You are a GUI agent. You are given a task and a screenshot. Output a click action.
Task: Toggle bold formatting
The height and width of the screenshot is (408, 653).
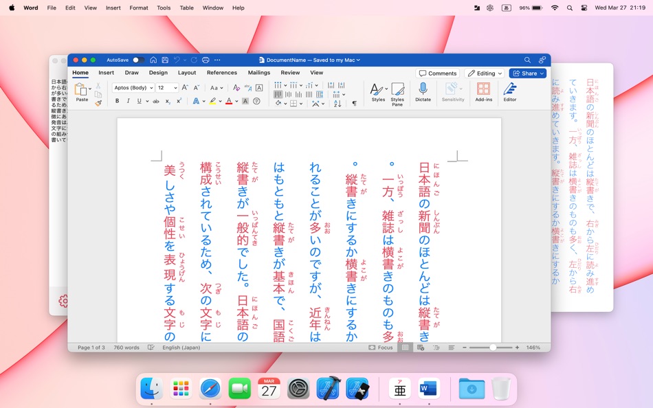(117, 101)
